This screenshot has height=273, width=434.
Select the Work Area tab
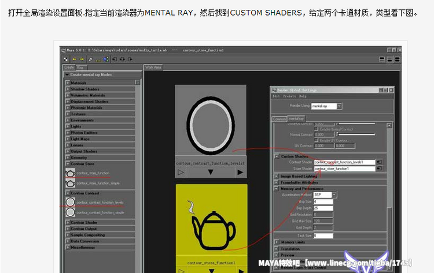(153, 68)
